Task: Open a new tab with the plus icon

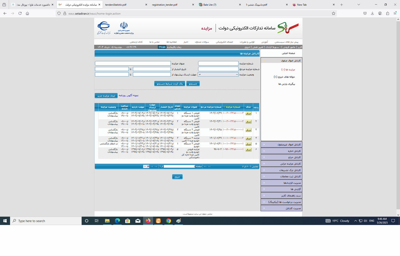Action: pyautogui.click(x=342, y=5)
